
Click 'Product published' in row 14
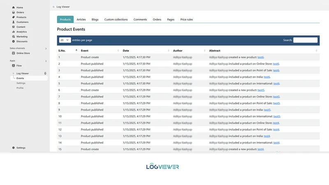[x=92, y=142]
